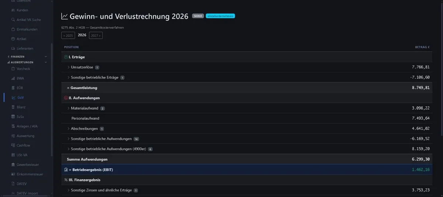Image resolution: width=443 pixels, height=197 pixels.
Task: Collapse the FINANZEN sidebar section
Action: coord(46,56)
